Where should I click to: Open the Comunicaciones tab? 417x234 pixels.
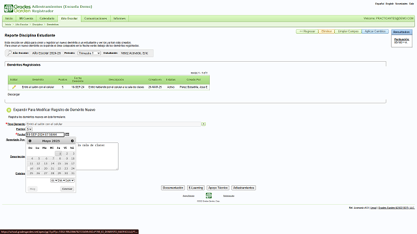click(96, 19)
